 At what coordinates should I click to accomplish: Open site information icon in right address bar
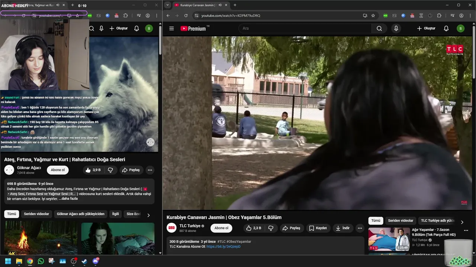pyautogui.click(x=196, y=16)
